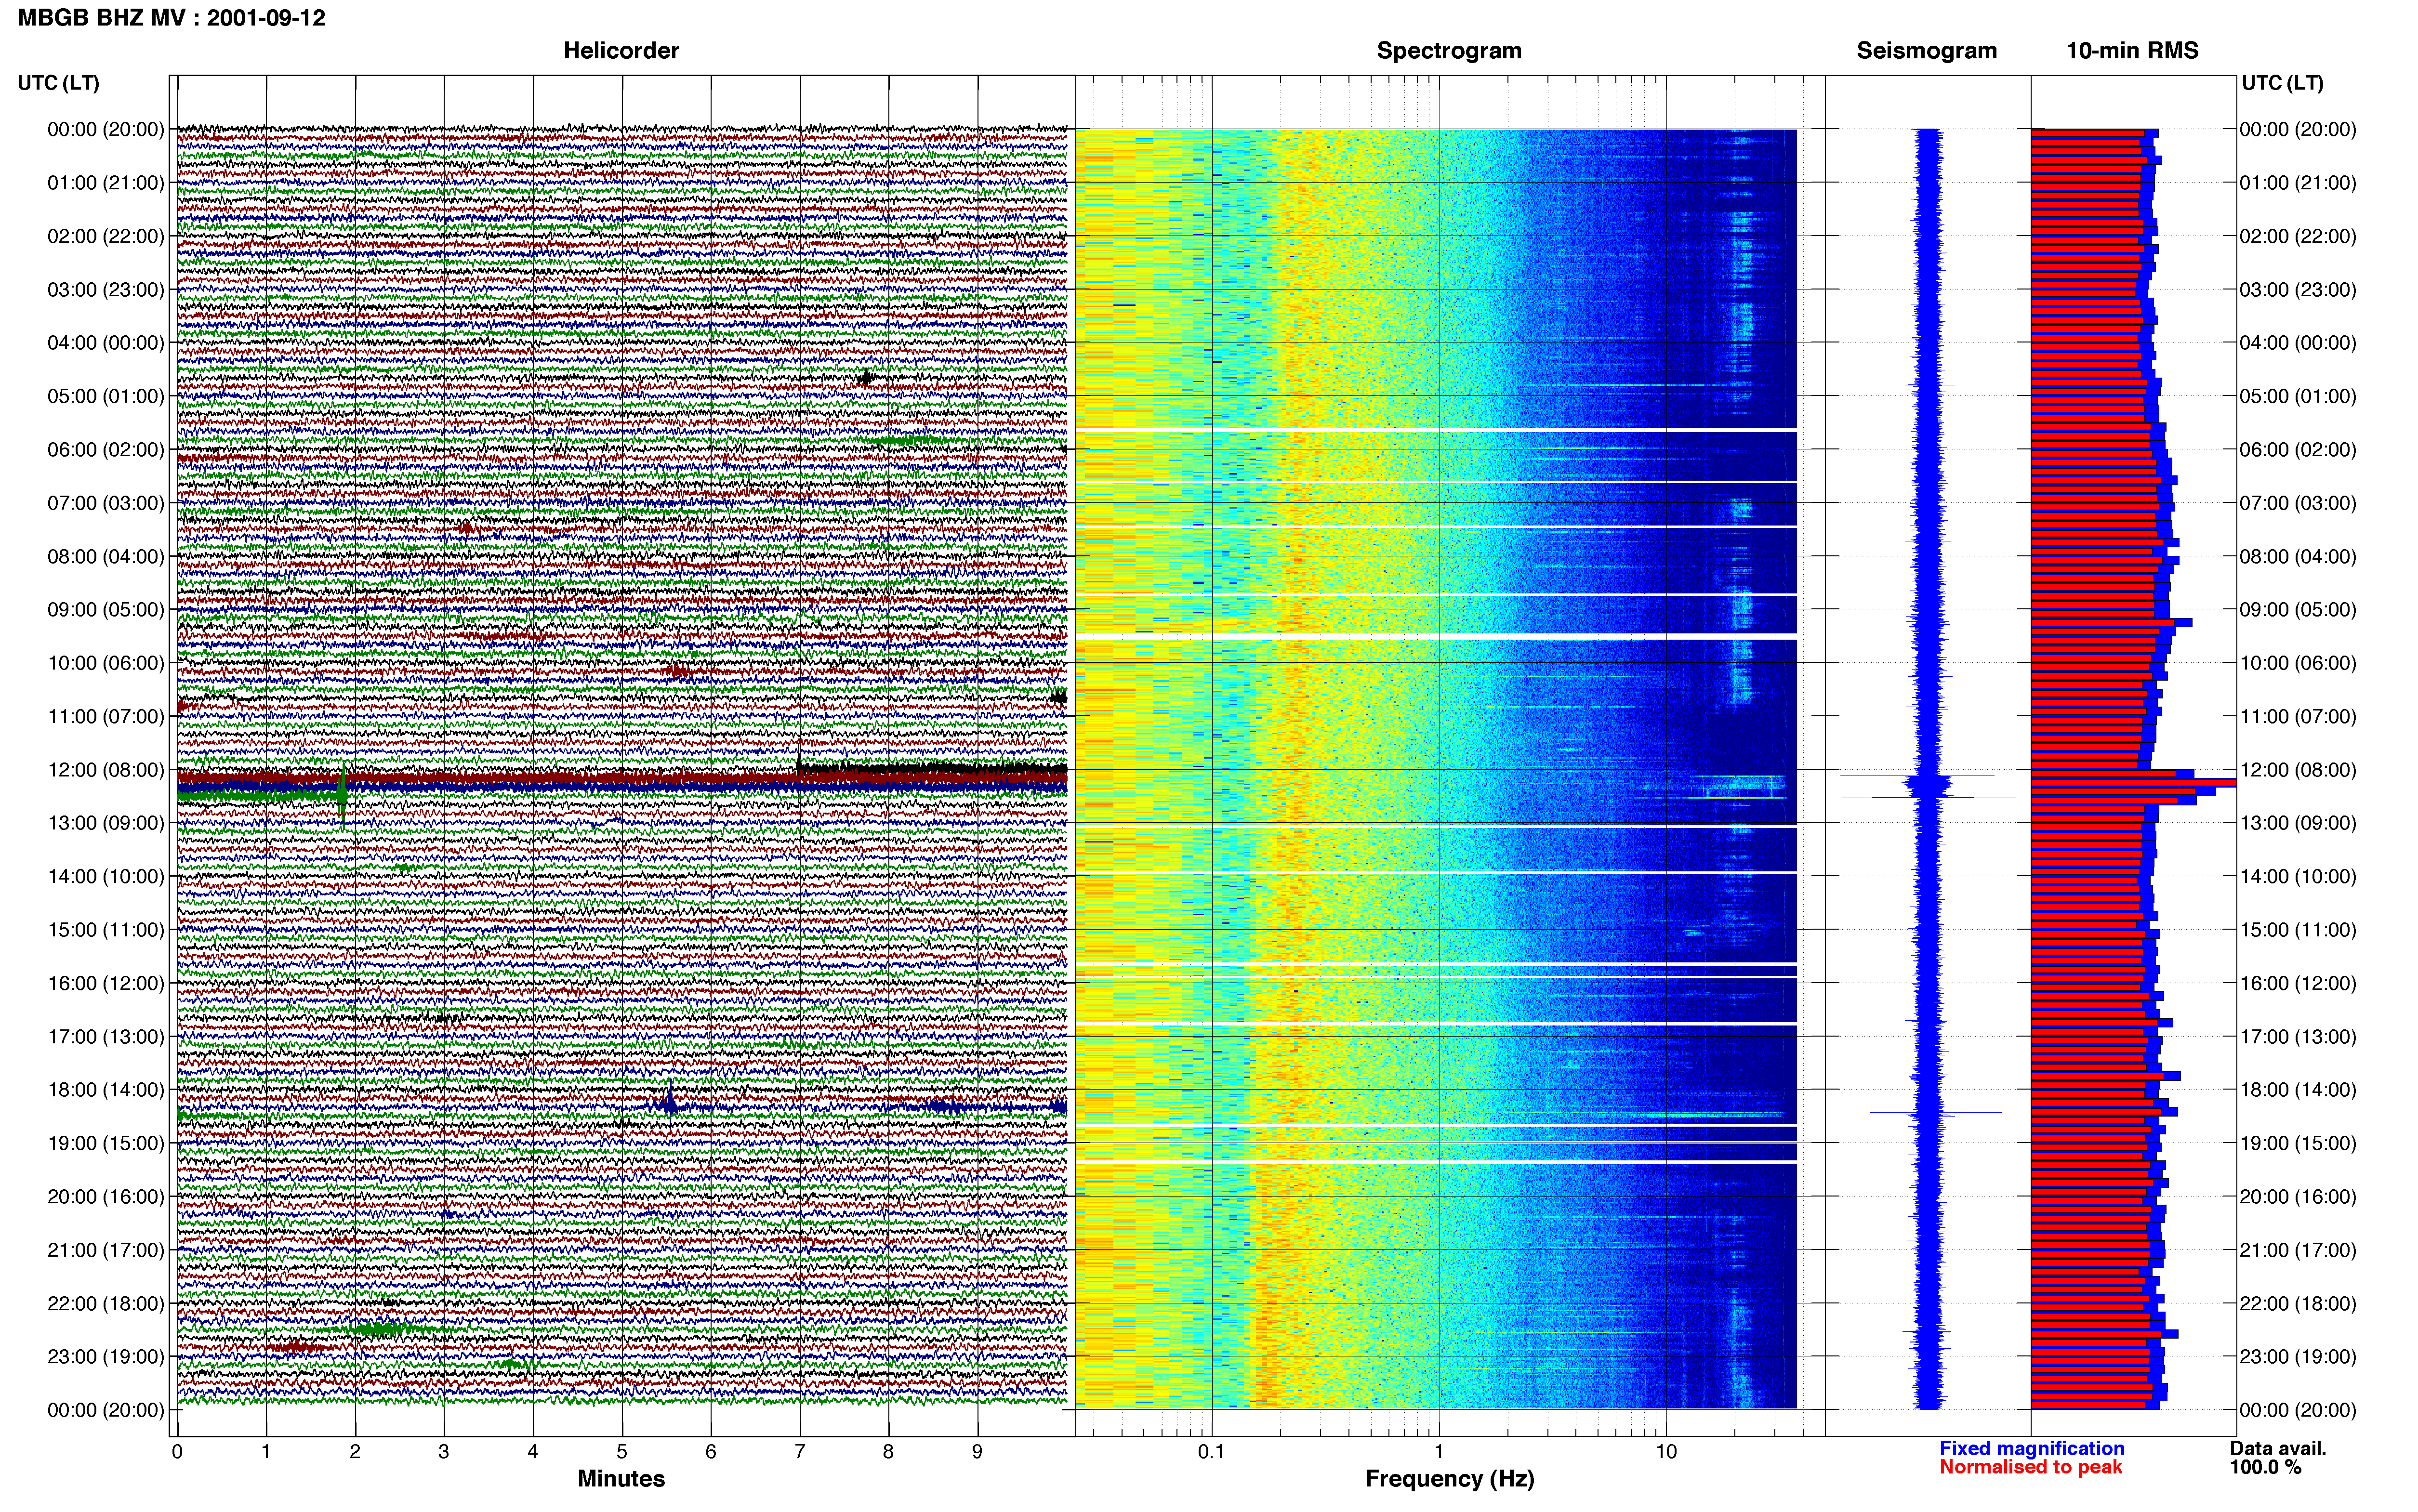
Task: Click the '10' frequency tick label
Action: 1666,1452
